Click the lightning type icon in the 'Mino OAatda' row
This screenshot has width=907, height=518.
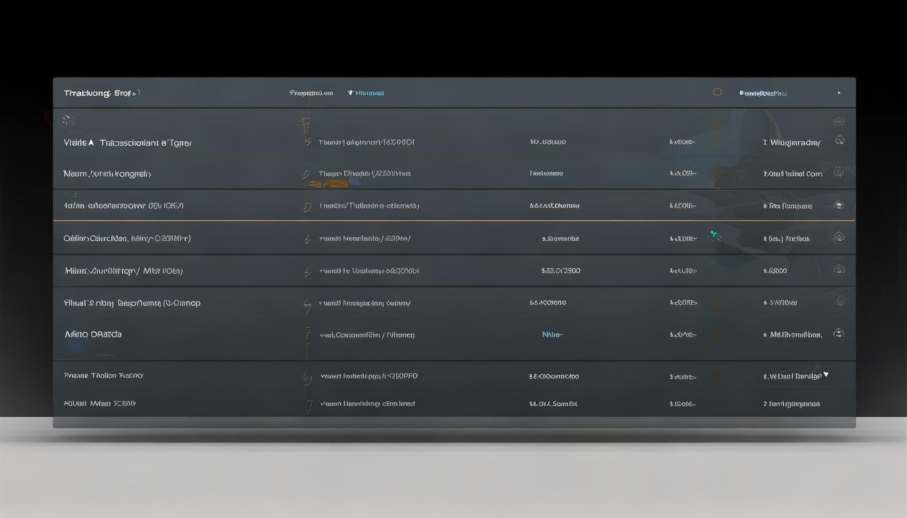pos(307,335)
